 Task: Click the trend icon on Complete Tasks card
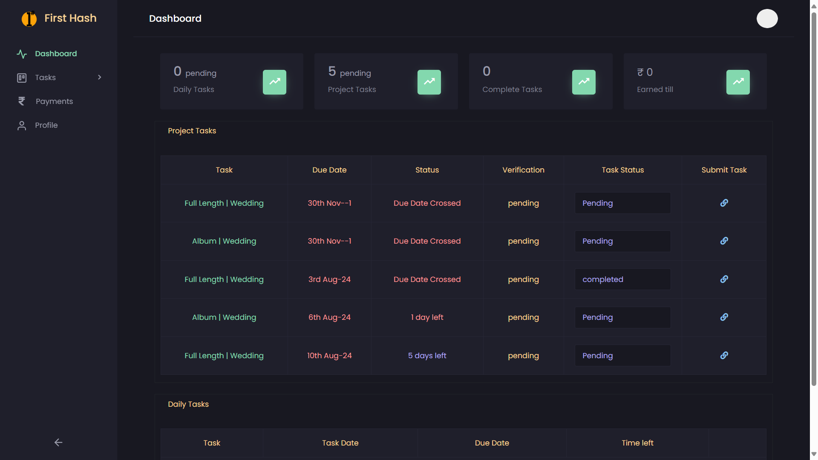(584, 82)
